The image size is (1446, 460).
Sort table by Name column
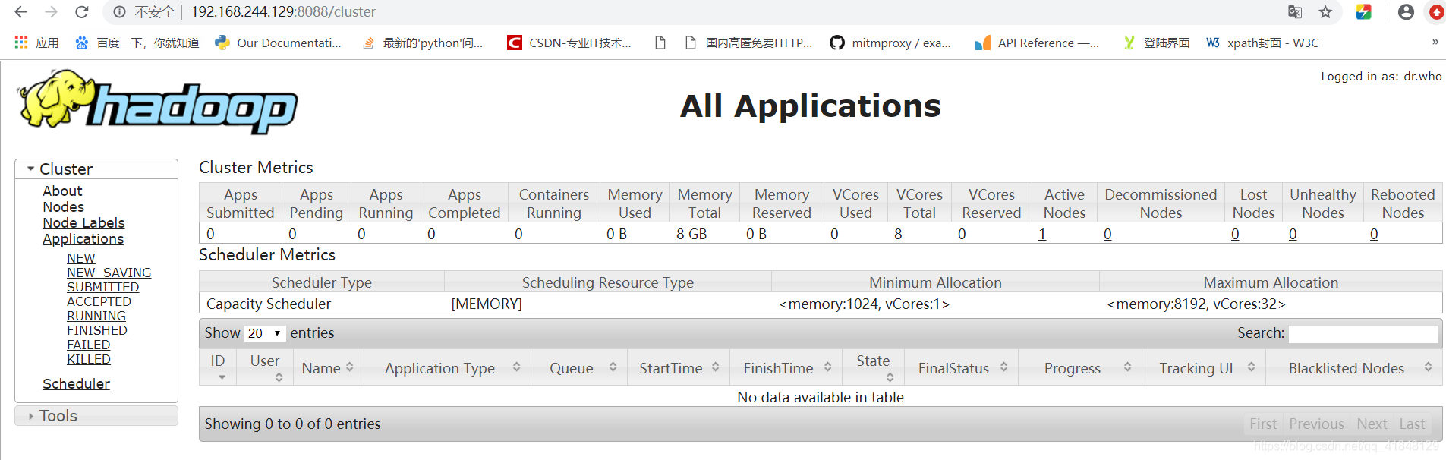(328, 367)
